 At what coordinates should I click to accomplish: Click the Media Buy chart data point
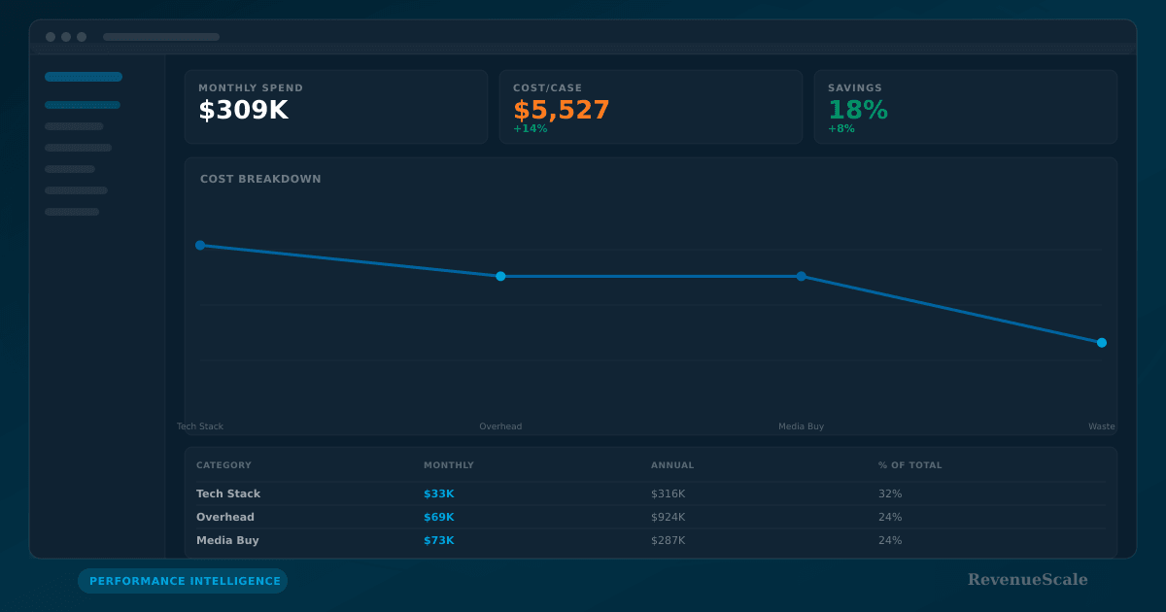(x=801, y=277)
